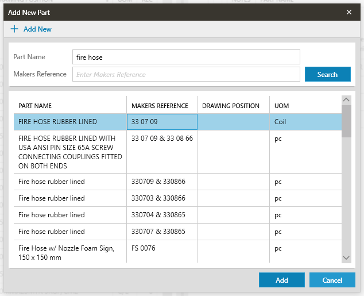Focus the Part Name input field
Image resolution: width=364 pixels, height=296 pixels.
point(186,57)
